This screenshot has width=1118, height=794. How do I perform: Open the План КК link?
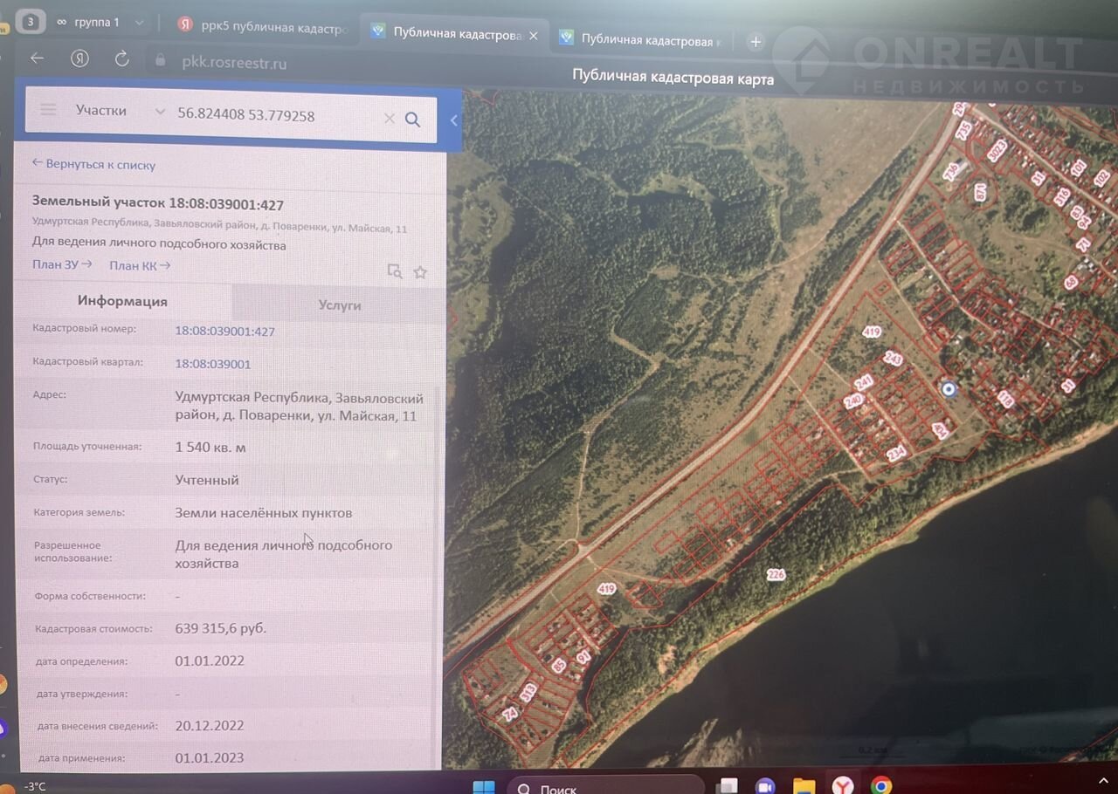(x=139, y=265)
